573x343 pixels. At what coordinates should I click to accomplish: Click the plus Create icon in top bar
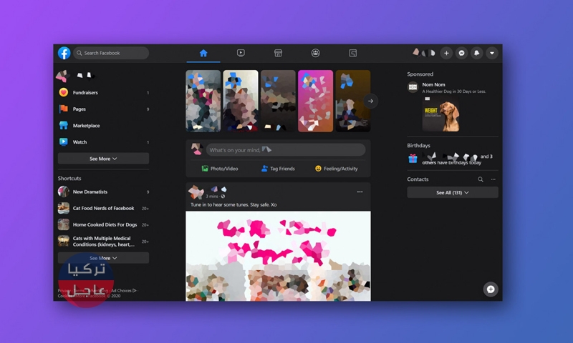(446, 53)
